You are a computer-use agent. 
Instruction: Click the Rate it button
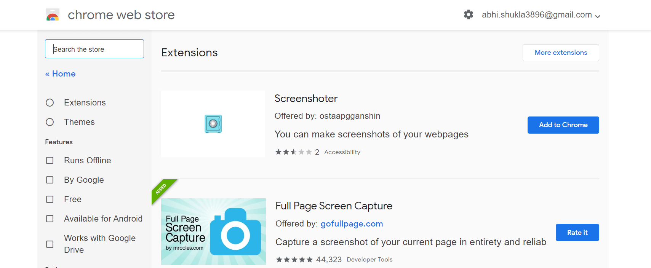click(577, 232)
